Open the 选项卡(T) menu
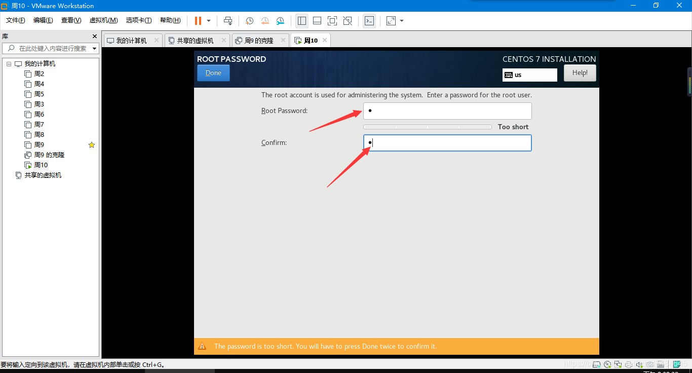The image size is (692, 373). coord(139,20)
